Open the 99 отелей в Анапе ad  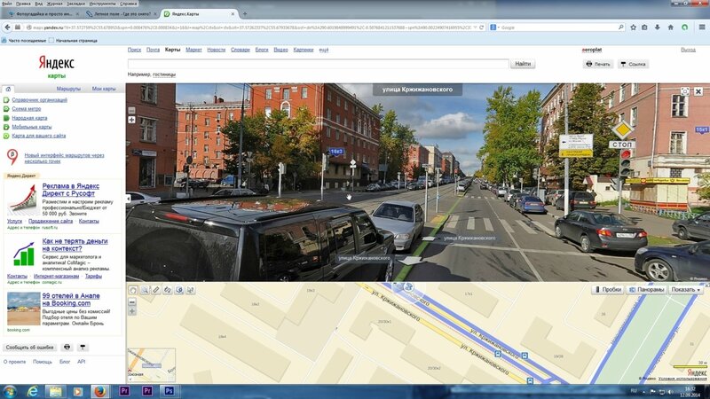click(71, 300)
